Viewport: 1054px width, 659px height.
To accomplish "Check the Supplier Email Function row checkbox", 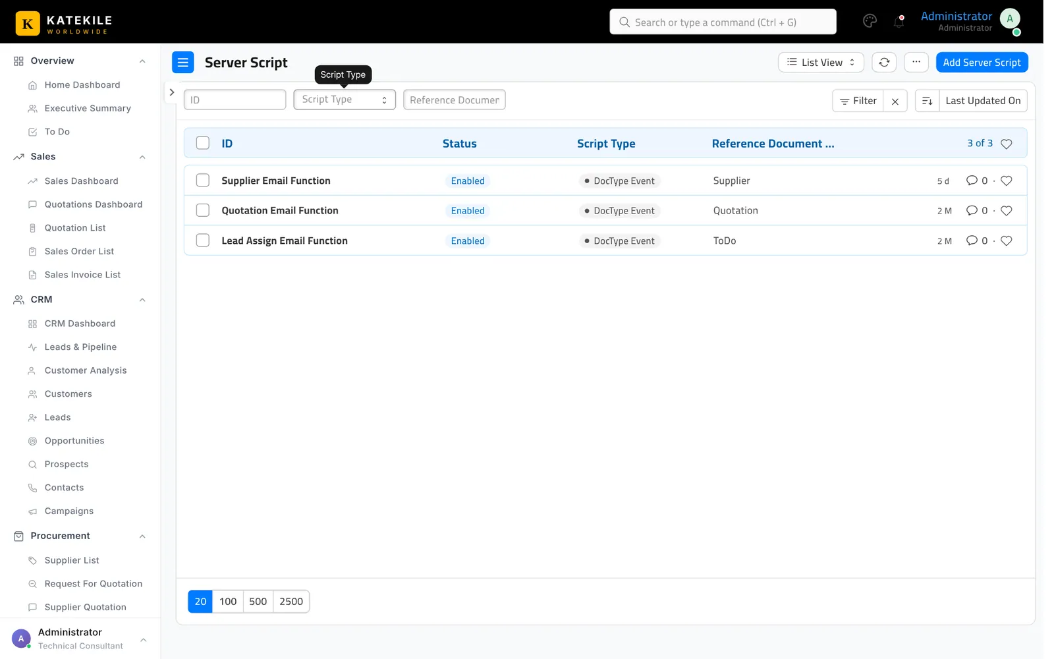I will coord(203,181).
